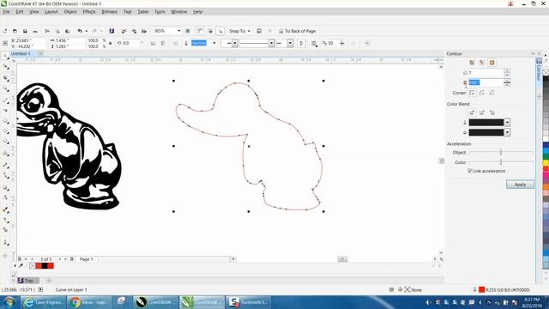Click the Cut scissors icon
The width and height of the screenshot is (549, 309).
pos(47,31)
